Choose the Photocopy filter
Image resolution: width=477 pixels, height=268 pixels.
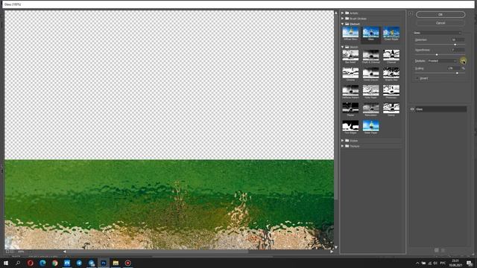(391, 91)
